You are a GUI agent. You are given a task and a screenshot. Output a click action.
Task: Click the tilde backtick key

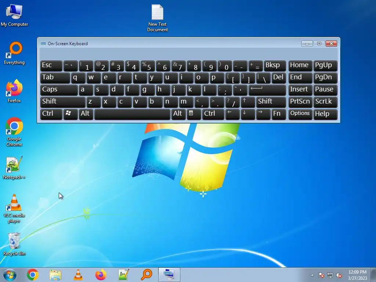(x=70, y=66)
